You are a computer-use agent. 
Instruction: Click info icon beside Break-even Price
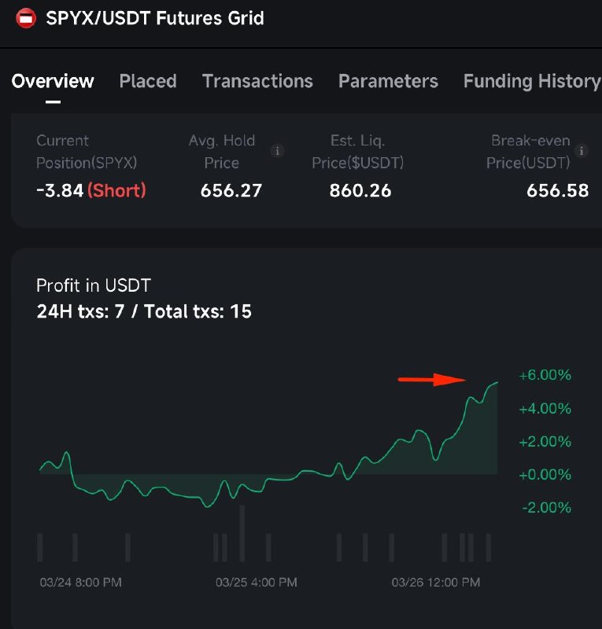582,151
